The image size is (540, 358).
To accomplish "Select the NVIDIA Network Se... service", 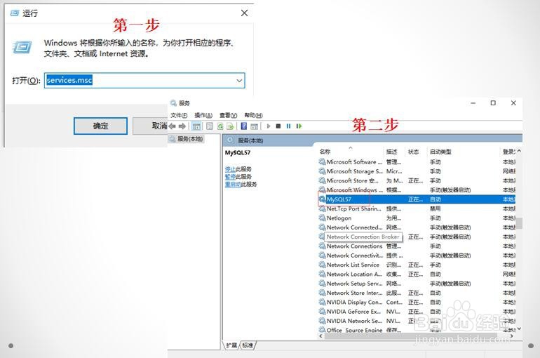I will click(417, 320).
